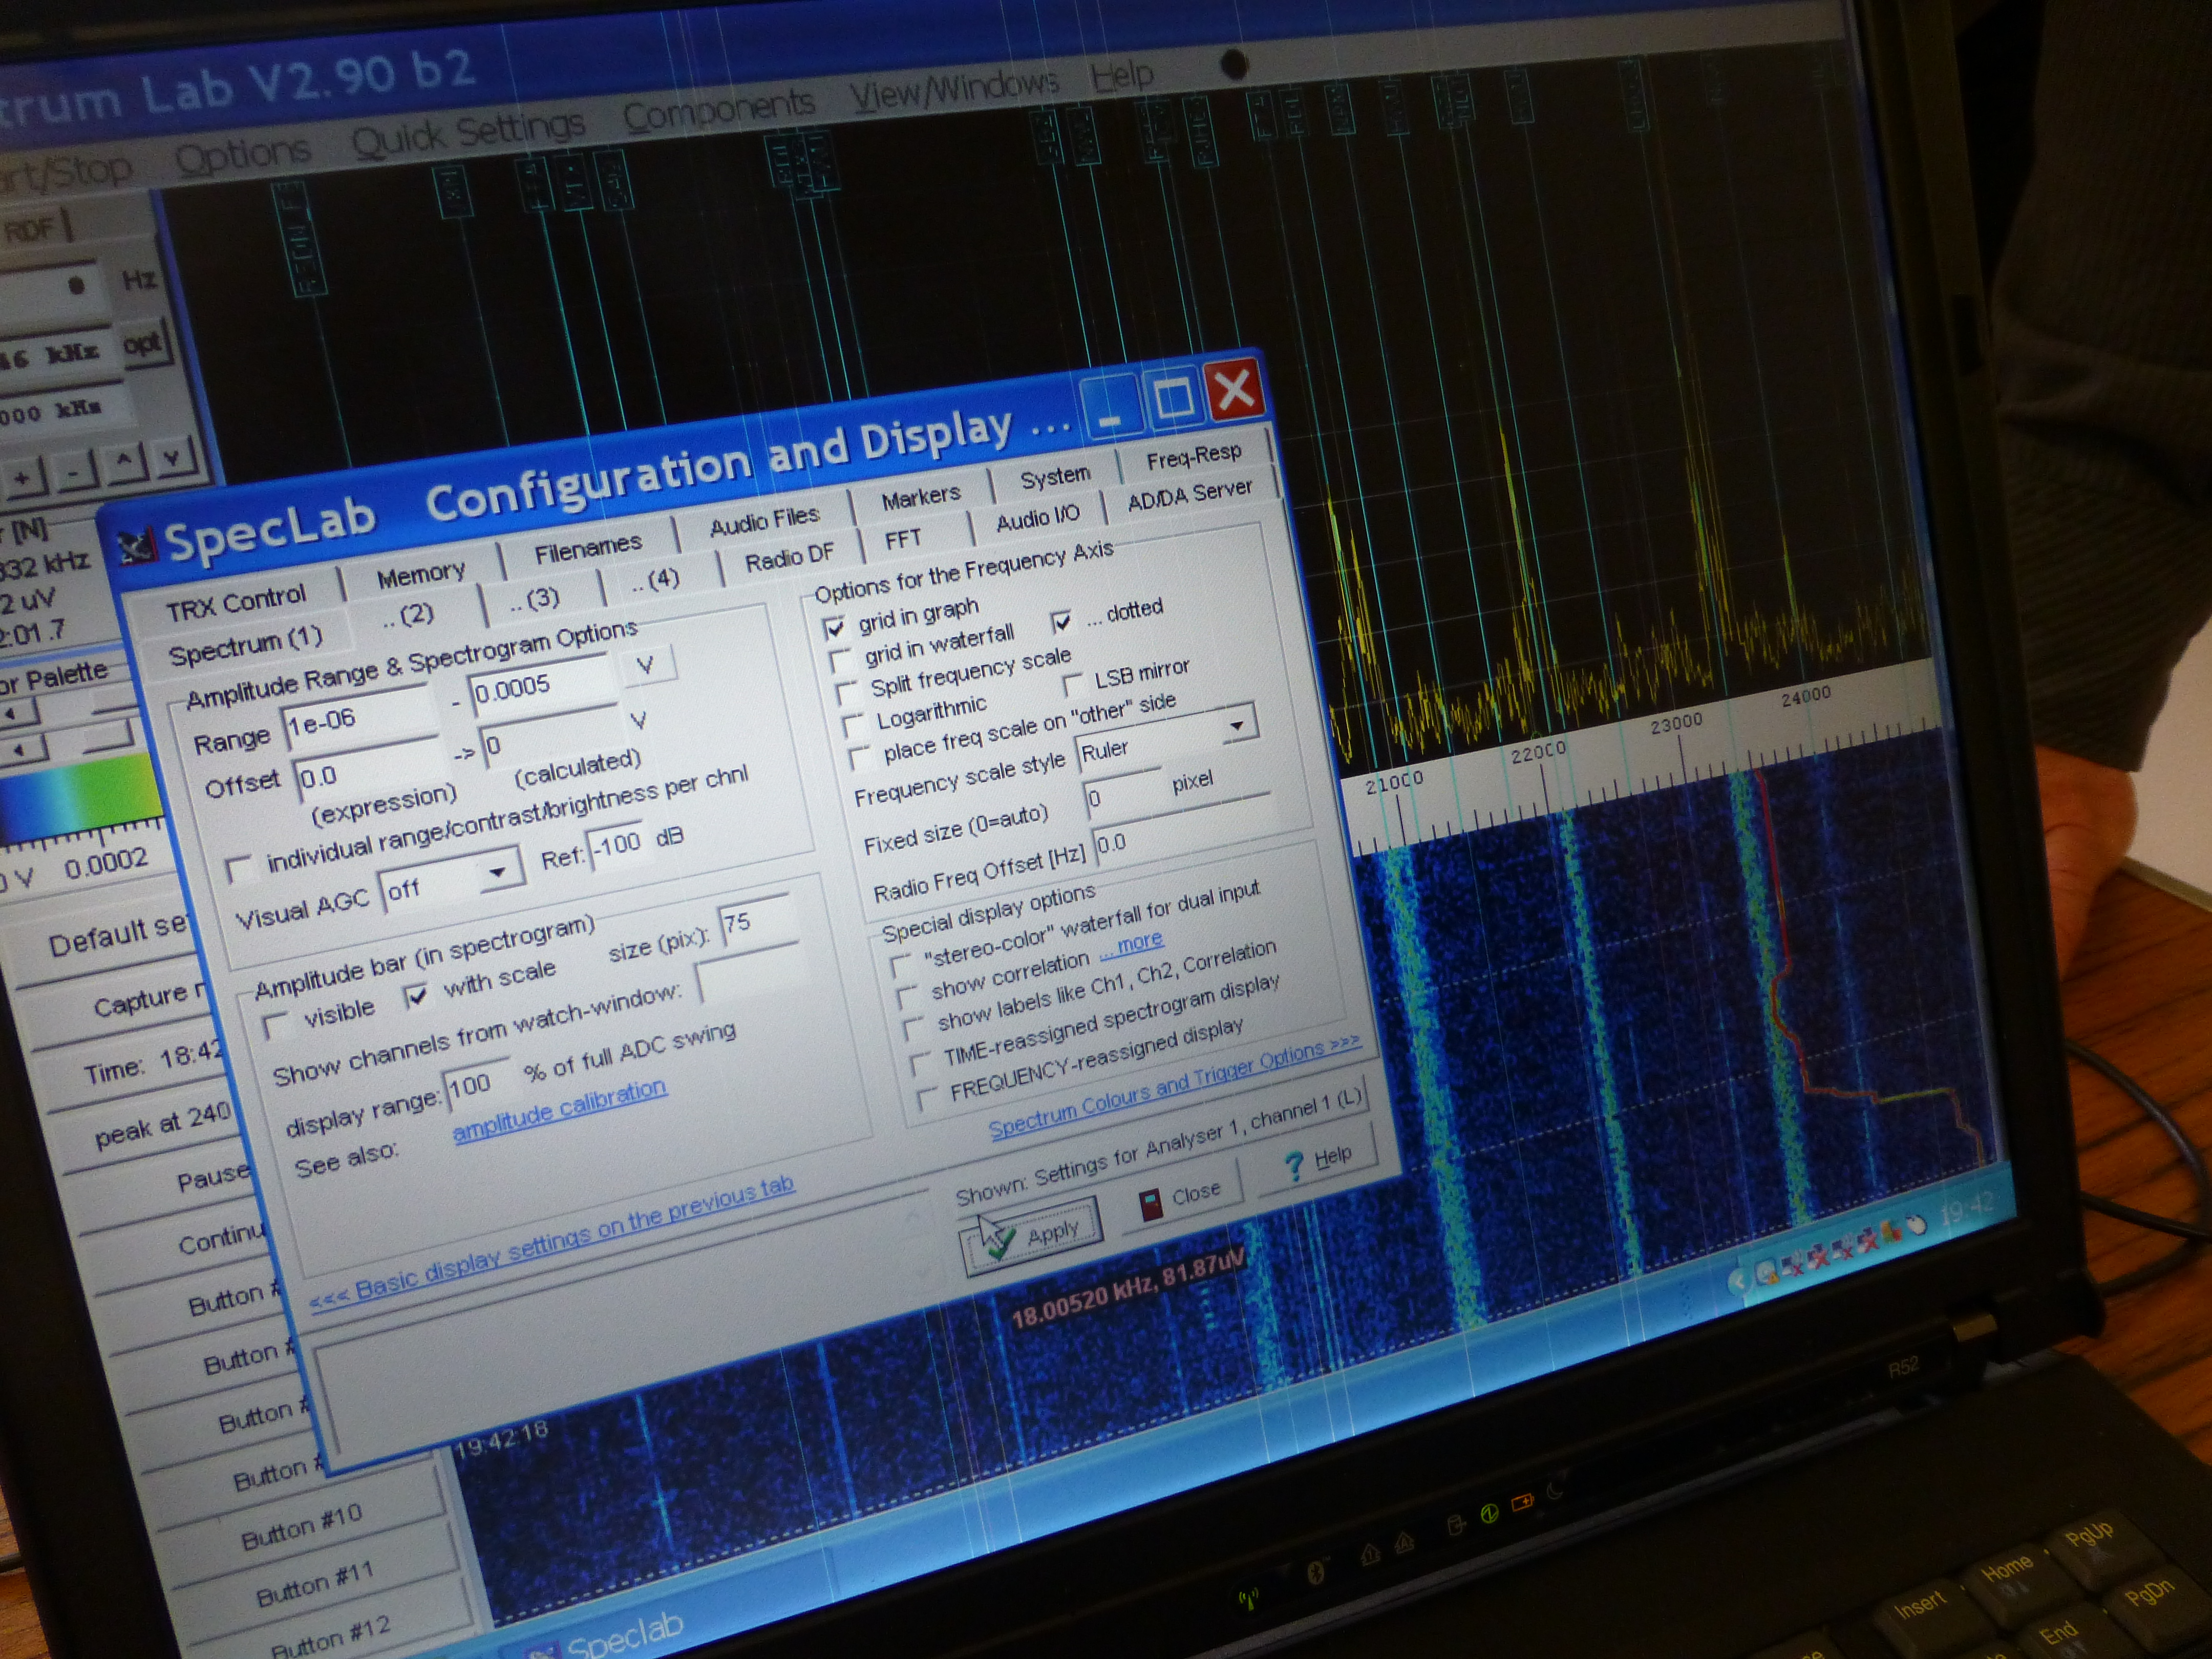Switch to the FFT tab

point(903,540)
